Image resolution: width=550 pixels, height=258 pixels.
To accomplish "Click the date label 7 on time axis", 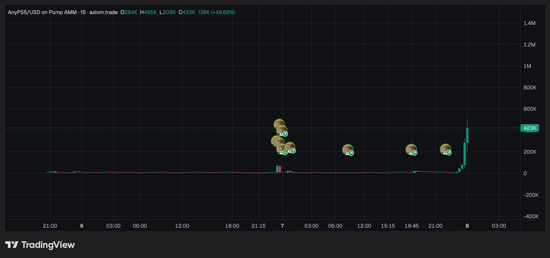I will [x=282, y=226].
